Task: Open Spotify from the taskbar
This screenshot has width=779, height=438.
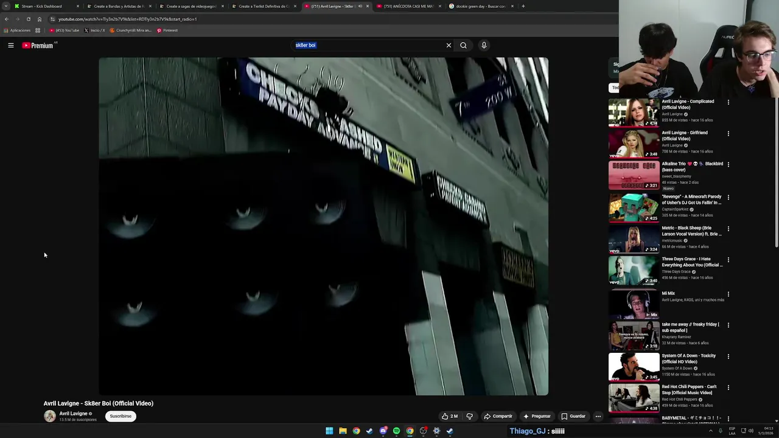Action: [x=396, y=431]
